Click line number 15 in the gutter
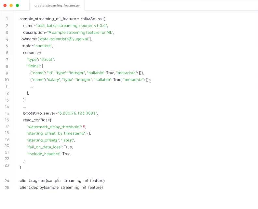The width and height of the screenshot is (258, 209). (7, 113)
